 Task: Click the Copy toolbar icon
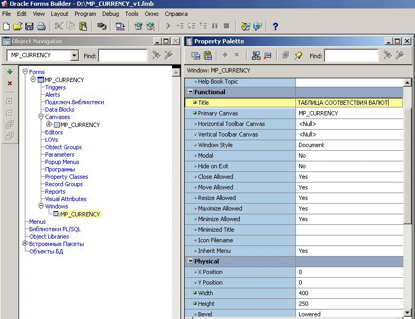point(71,26)
